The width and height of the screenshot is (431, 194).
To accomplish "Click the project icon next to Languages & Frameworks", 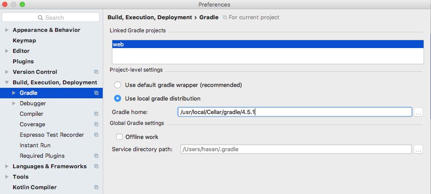I will [x=96, y=166].
